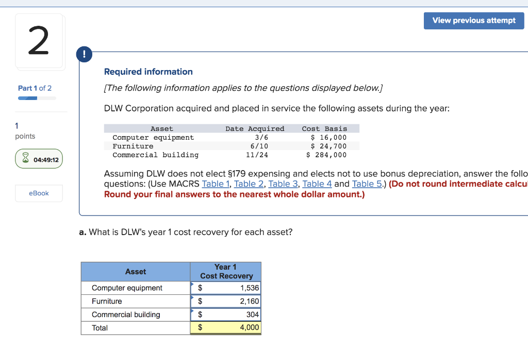Click the Asset column header in answer table
This screenshot has width=528, height=348.
(136, 272)
